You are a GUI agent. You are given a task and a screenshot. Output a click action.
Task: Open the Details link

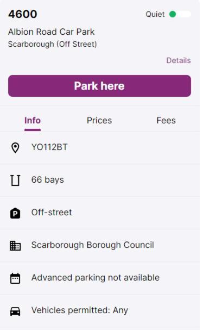point(179,60)
